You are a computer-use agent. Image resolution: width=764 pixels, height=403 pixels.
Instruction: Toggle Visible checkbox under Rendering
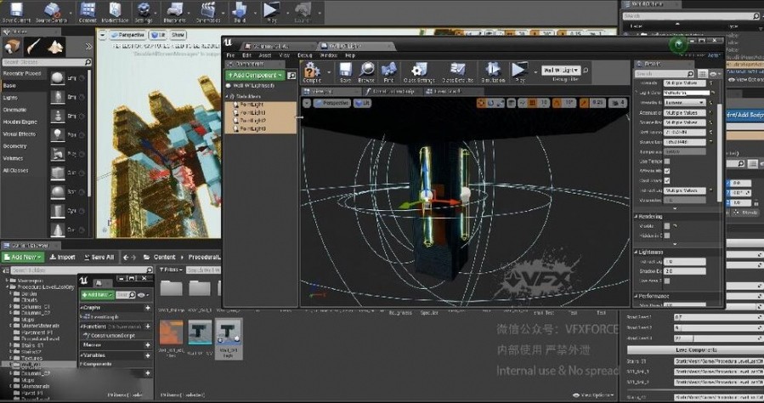pyautogui.click(x=667, y=226)
